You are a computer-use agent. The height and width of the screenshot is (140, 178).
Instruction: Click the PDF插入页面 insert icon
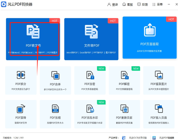coord(159,109)
